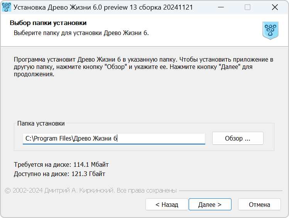This screenshot has width=289, height=218.
Task: Click the window title Установка Древо Жизни 6.0
Action: pyautogui.click(x=103, y=7)
